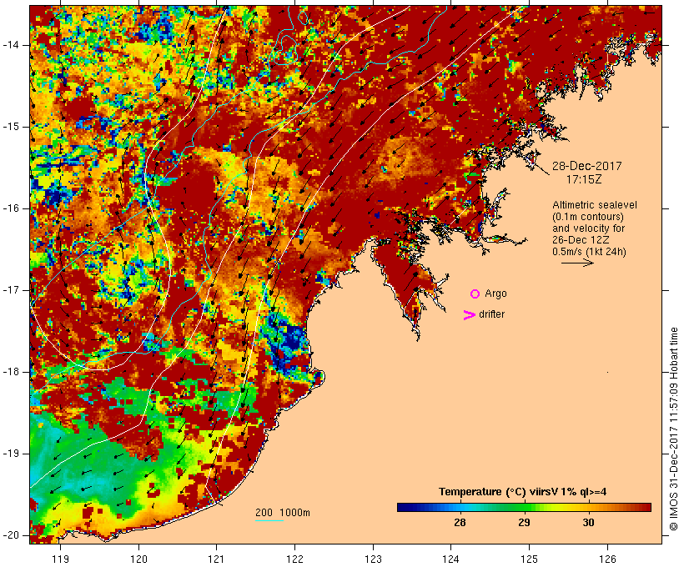
Task: Click the magenta Argo circle legend symbol
Action: (x=475, y=294)
